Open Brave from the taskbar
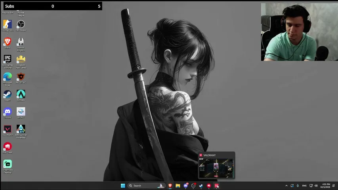Viewport: 338px width, 190px height. tap(170, 186)
